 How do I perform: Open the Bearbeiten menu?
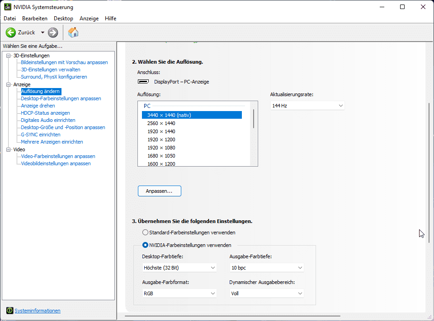pos(35,19)
